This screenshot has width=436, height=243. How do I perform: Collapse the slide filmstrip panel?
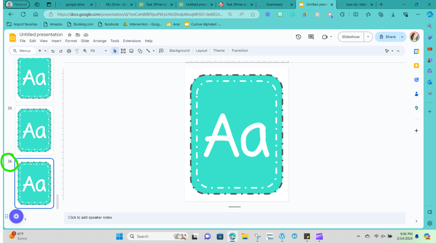click(x=25, y=219)
